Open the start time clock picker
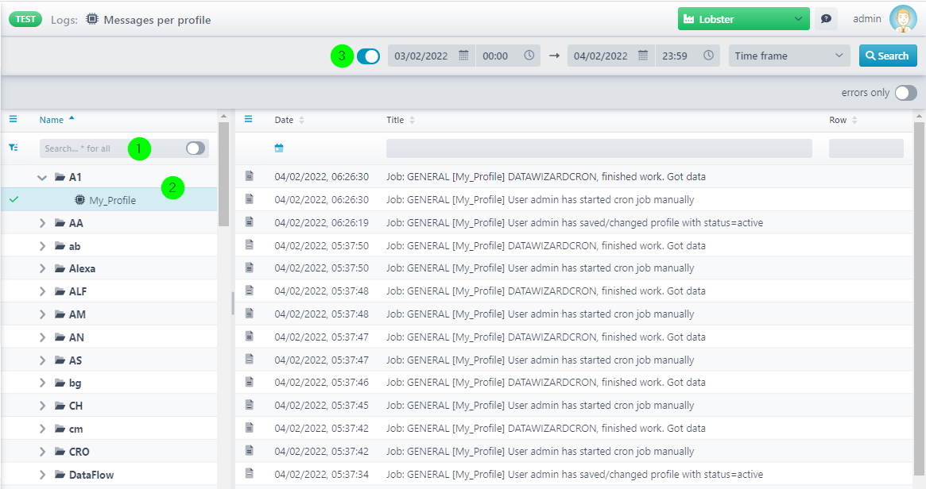926x489 pixels. point(529,56)
